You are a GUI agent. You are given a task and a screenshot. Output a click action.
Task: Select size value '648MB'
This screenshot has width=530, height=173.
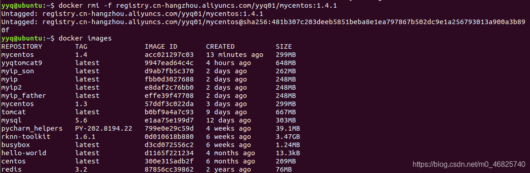286,63
